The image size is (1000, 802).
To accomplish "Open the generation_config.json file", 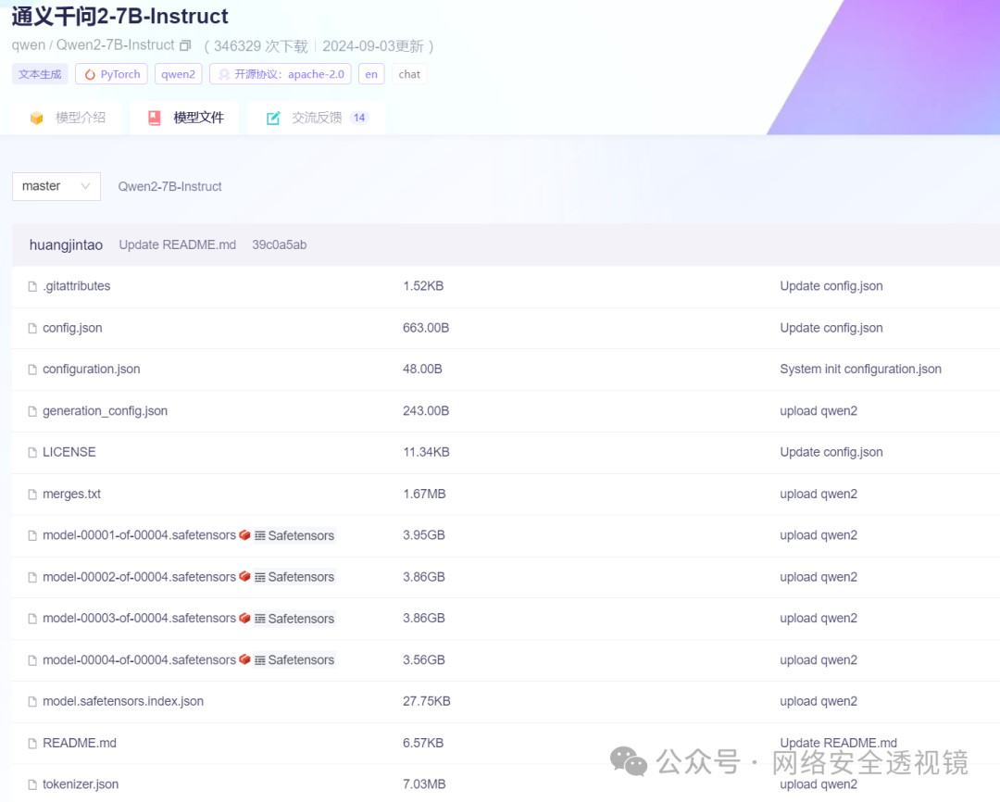I will (106, 411).
